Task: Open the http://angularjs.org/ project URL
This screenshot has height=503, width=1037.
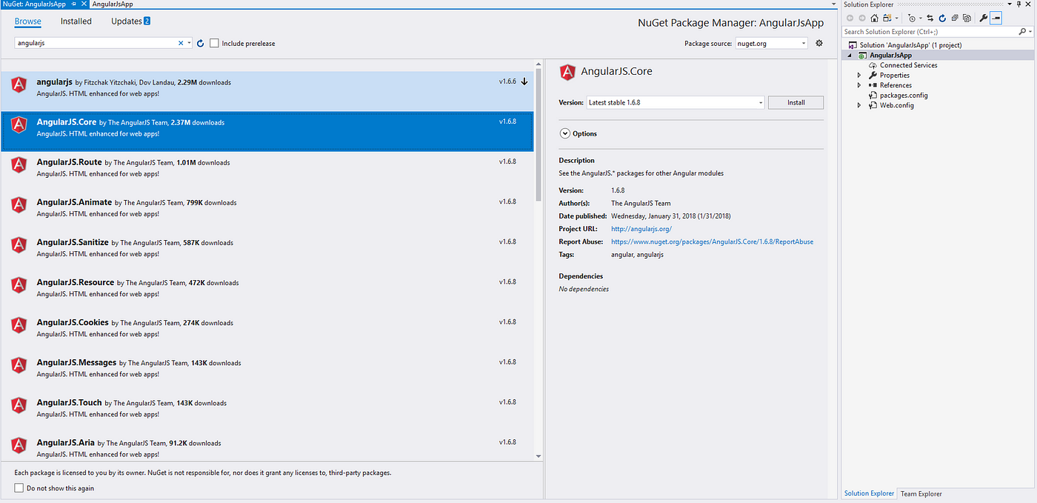Action: pyautogui.click(x=641, y=229)
